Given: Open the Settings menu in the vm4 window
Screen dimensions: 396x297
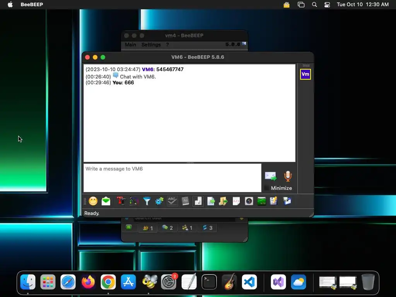Looking at the screenshot, I should (151, 44).
